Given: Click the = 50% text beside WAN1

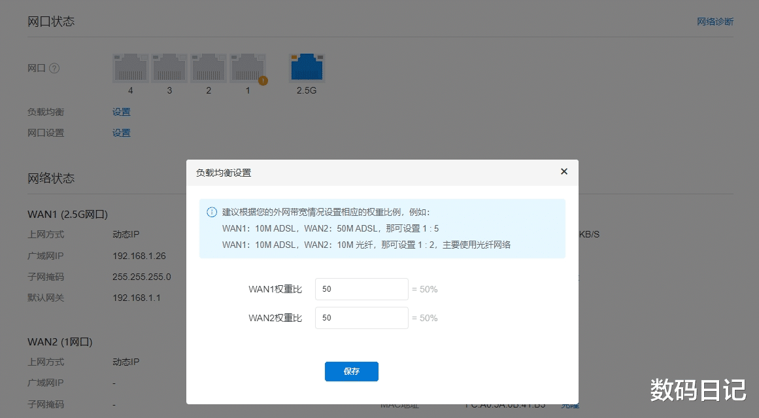Looking at the screenshot, I should (x=425, y=290).
